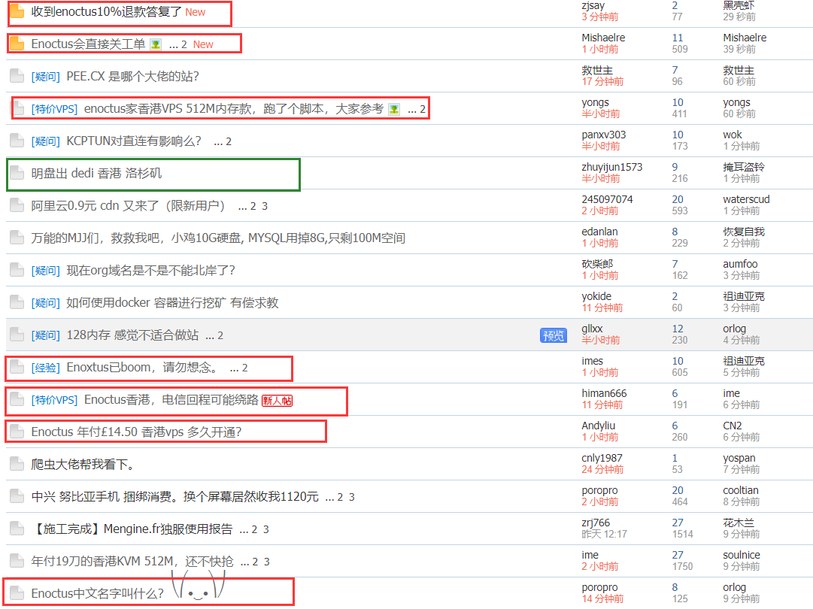Click page icon beside 年付19刀的香港KVM thread

(x=17, y=561)
